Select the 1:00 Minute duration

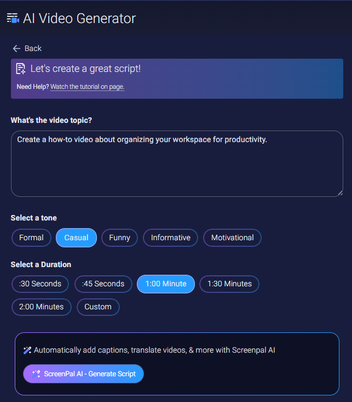[166, 284]
